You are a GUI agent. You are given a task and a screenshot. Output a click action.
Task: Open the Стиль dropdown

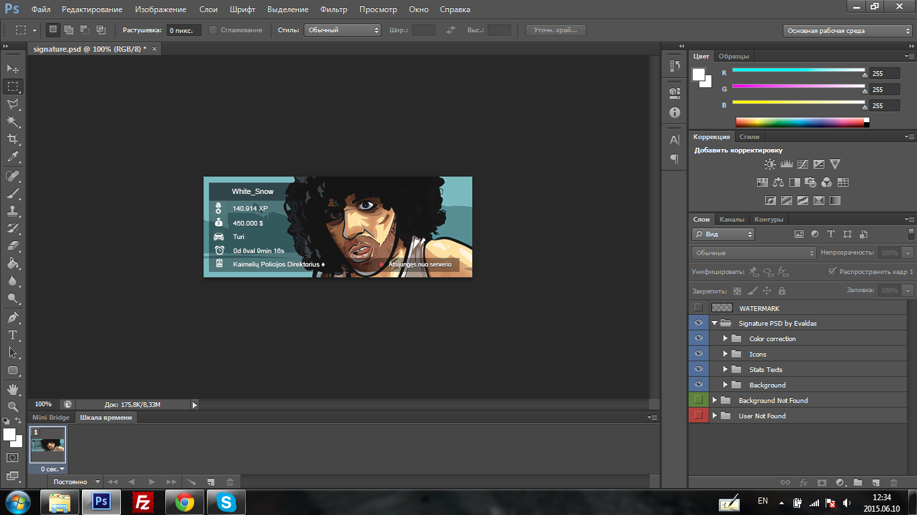click(343, 30)
